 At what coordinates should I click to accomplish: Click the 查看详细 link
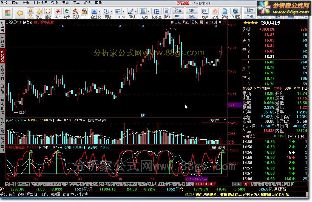(x=300, y=88)
